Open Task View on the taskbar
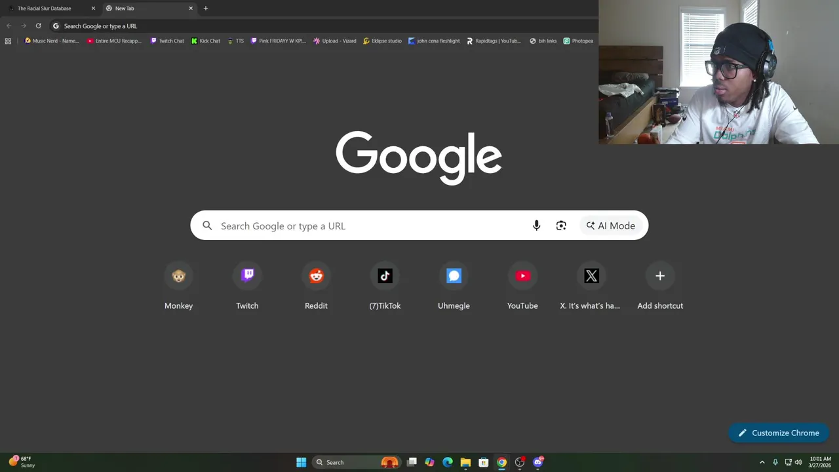The image size is (839, 472). point(412,462)
